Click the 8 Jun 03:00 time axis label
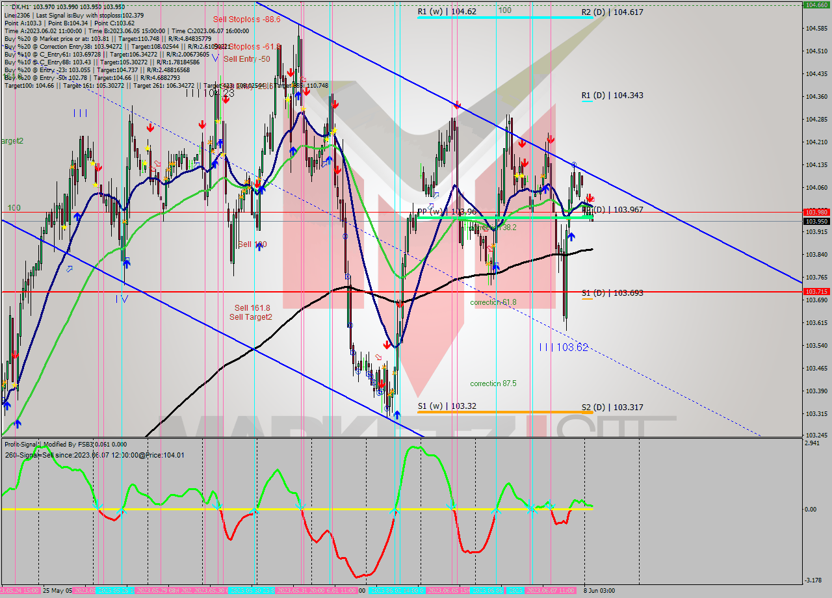832x598 pixels. (x=599, y=591)
